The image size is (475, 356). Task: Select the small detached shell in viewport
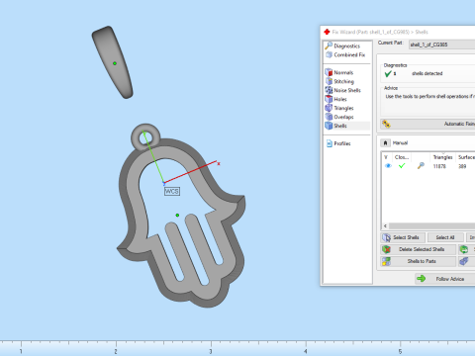pos(112,62)
